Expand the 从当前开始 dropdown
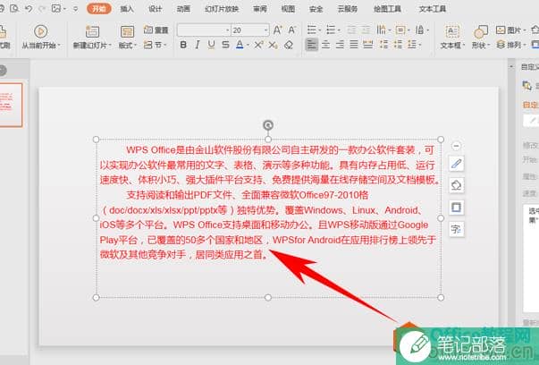The image size is (539, 365). (59, 45)
